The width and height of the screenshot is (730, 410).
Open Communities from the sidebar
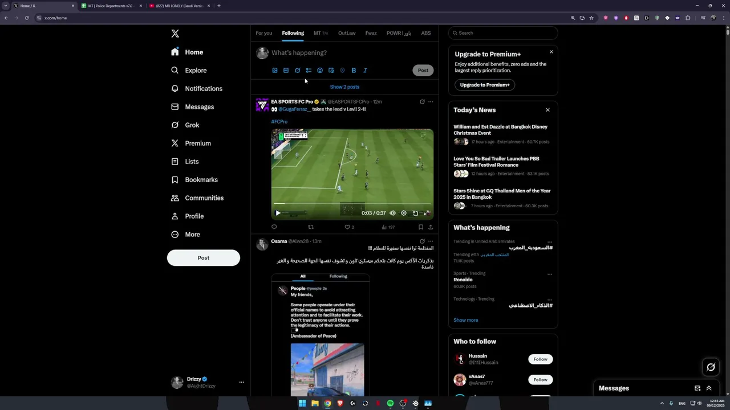coord(197,198)
